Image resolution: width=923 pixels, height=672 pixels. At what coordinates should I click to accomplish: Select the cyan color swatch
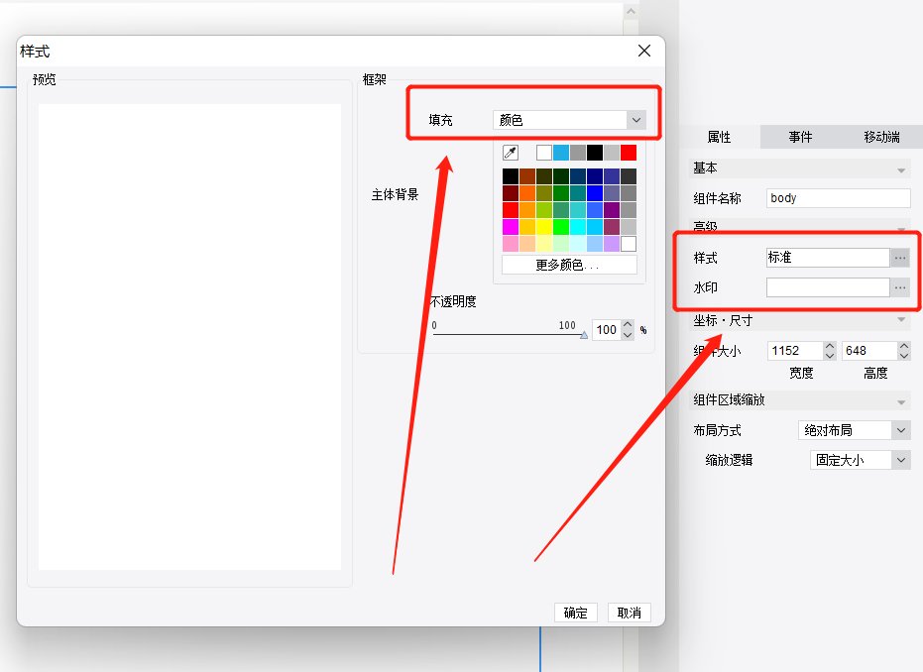pos(577,227)
